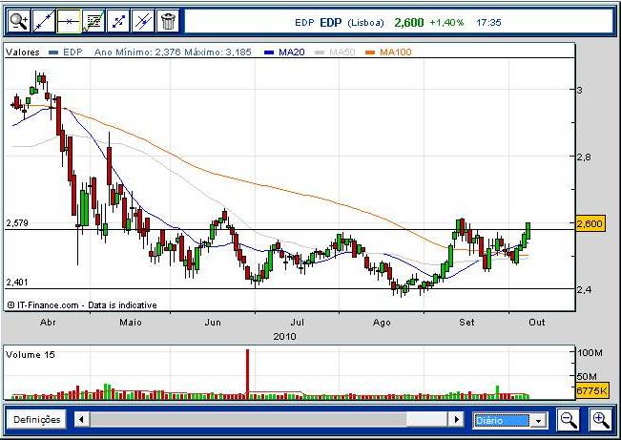Screen dimensions: 621x440
Task: Toggle the MA20 legend entry
Action: pyautogui.click(x=284, y=52)
